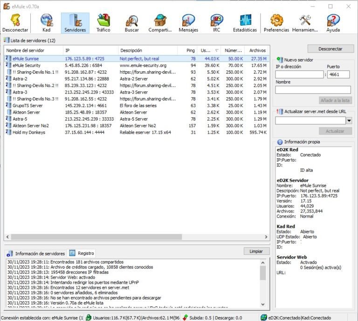The height and width of the screenshot is (321, 358).
Task: Sort by Nombre del servidor column
Action: (34, 50)
